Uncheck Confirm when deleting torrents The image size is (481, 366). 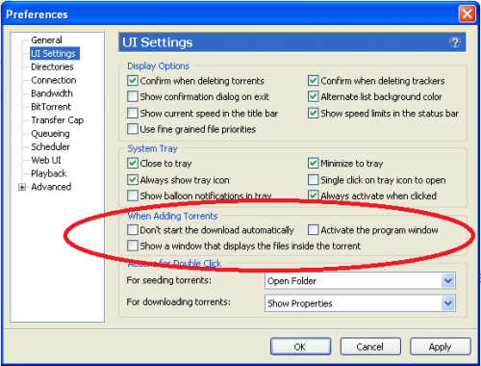pyautogui.click(x=133, y=80)
